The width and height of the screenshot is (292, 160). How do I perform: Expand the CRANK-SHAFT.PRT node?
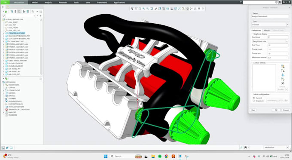[x=3, y=41]
